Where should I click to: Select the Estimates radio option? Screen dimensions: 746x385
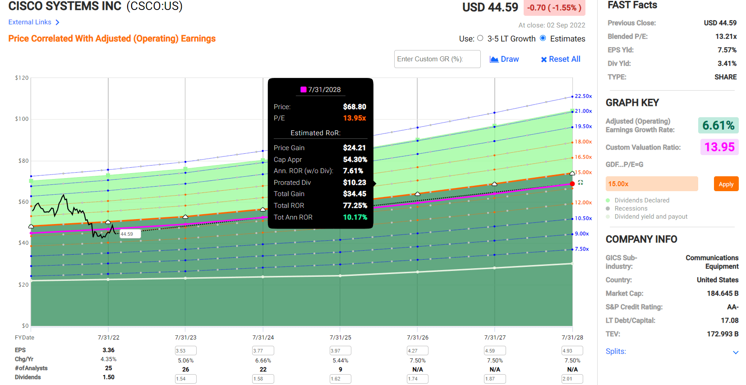[543, 38]
